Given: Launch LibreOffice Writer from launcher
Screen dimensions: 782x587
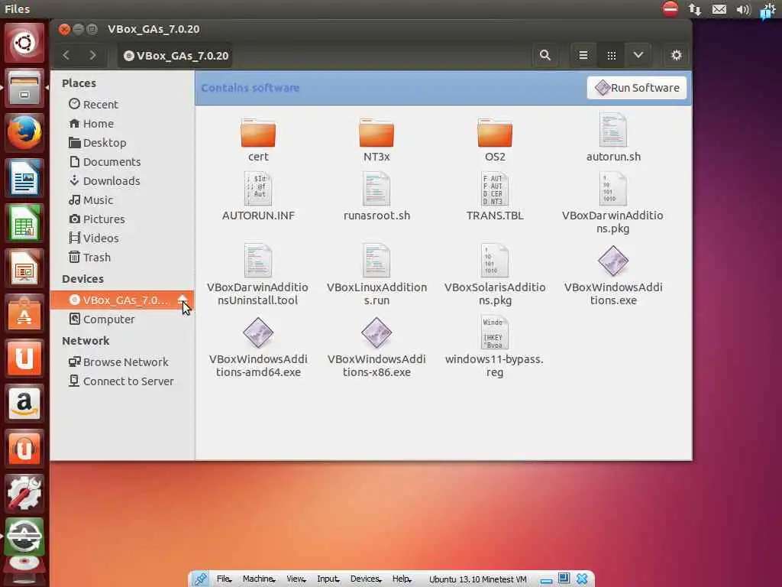Looking at the screenshot, I should click(x=24, y=178).
